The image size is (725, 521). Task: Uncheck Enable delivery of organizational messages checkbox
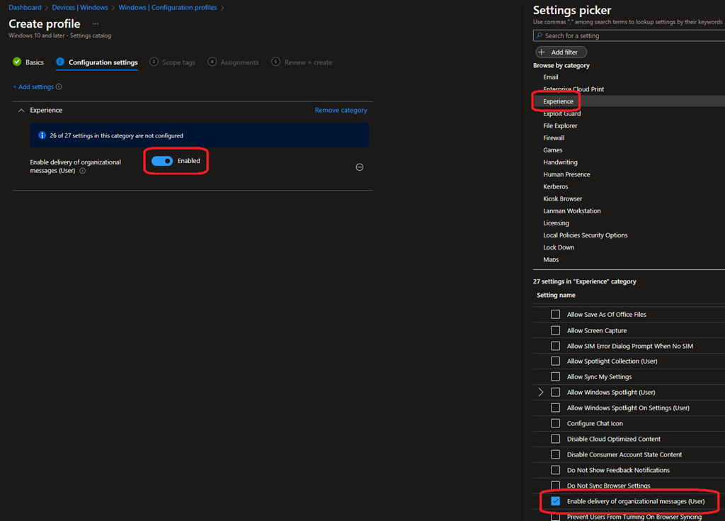point(556,501)
